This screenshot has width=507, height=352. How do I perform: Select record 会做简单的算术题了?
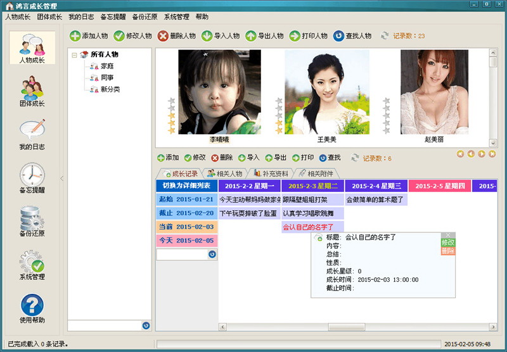click(x=376, y=199)
